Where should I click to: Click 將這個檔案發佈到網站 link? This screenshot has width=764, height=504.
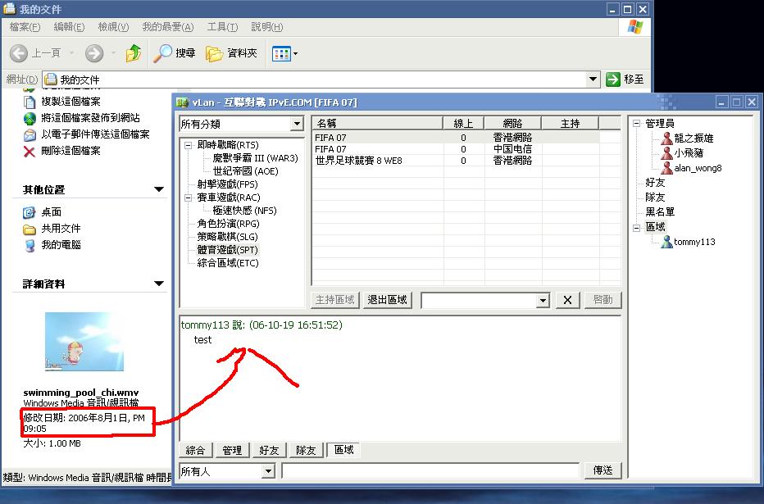[90, 118]
